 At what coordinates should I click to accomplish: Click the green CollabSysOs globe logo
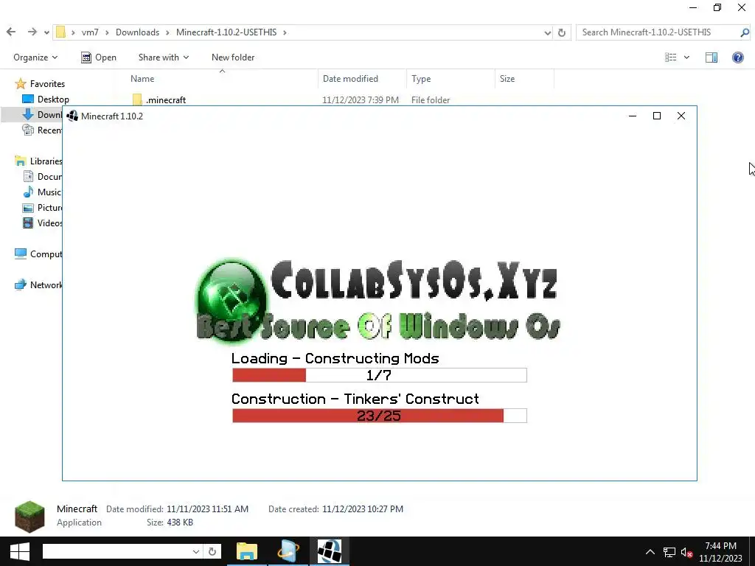[x=232, y=300]
